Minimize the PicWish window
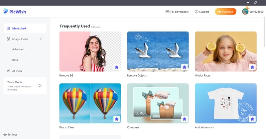The width and height of the screenshot is (266, 139). point(248,3)
